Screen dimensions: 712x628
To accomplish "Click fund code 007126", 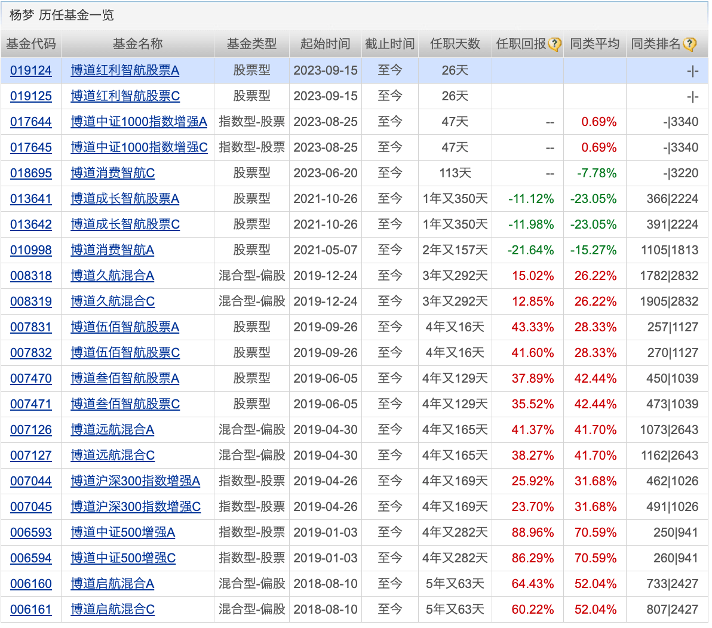I will (x=31, y=430).
